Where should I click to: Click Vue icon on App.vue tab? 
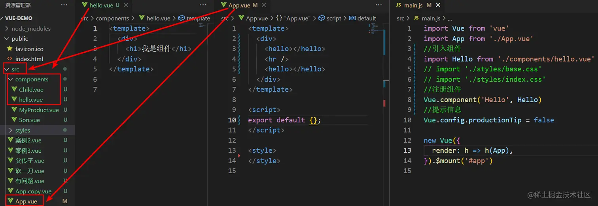tap(223, 5)
